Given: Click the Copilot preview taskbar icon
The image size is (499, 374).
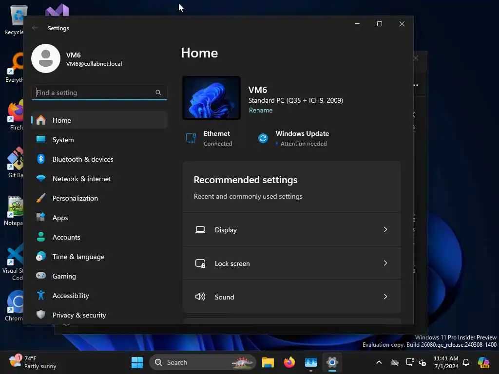Looking at the screenshot, I should tap(483, 362).
